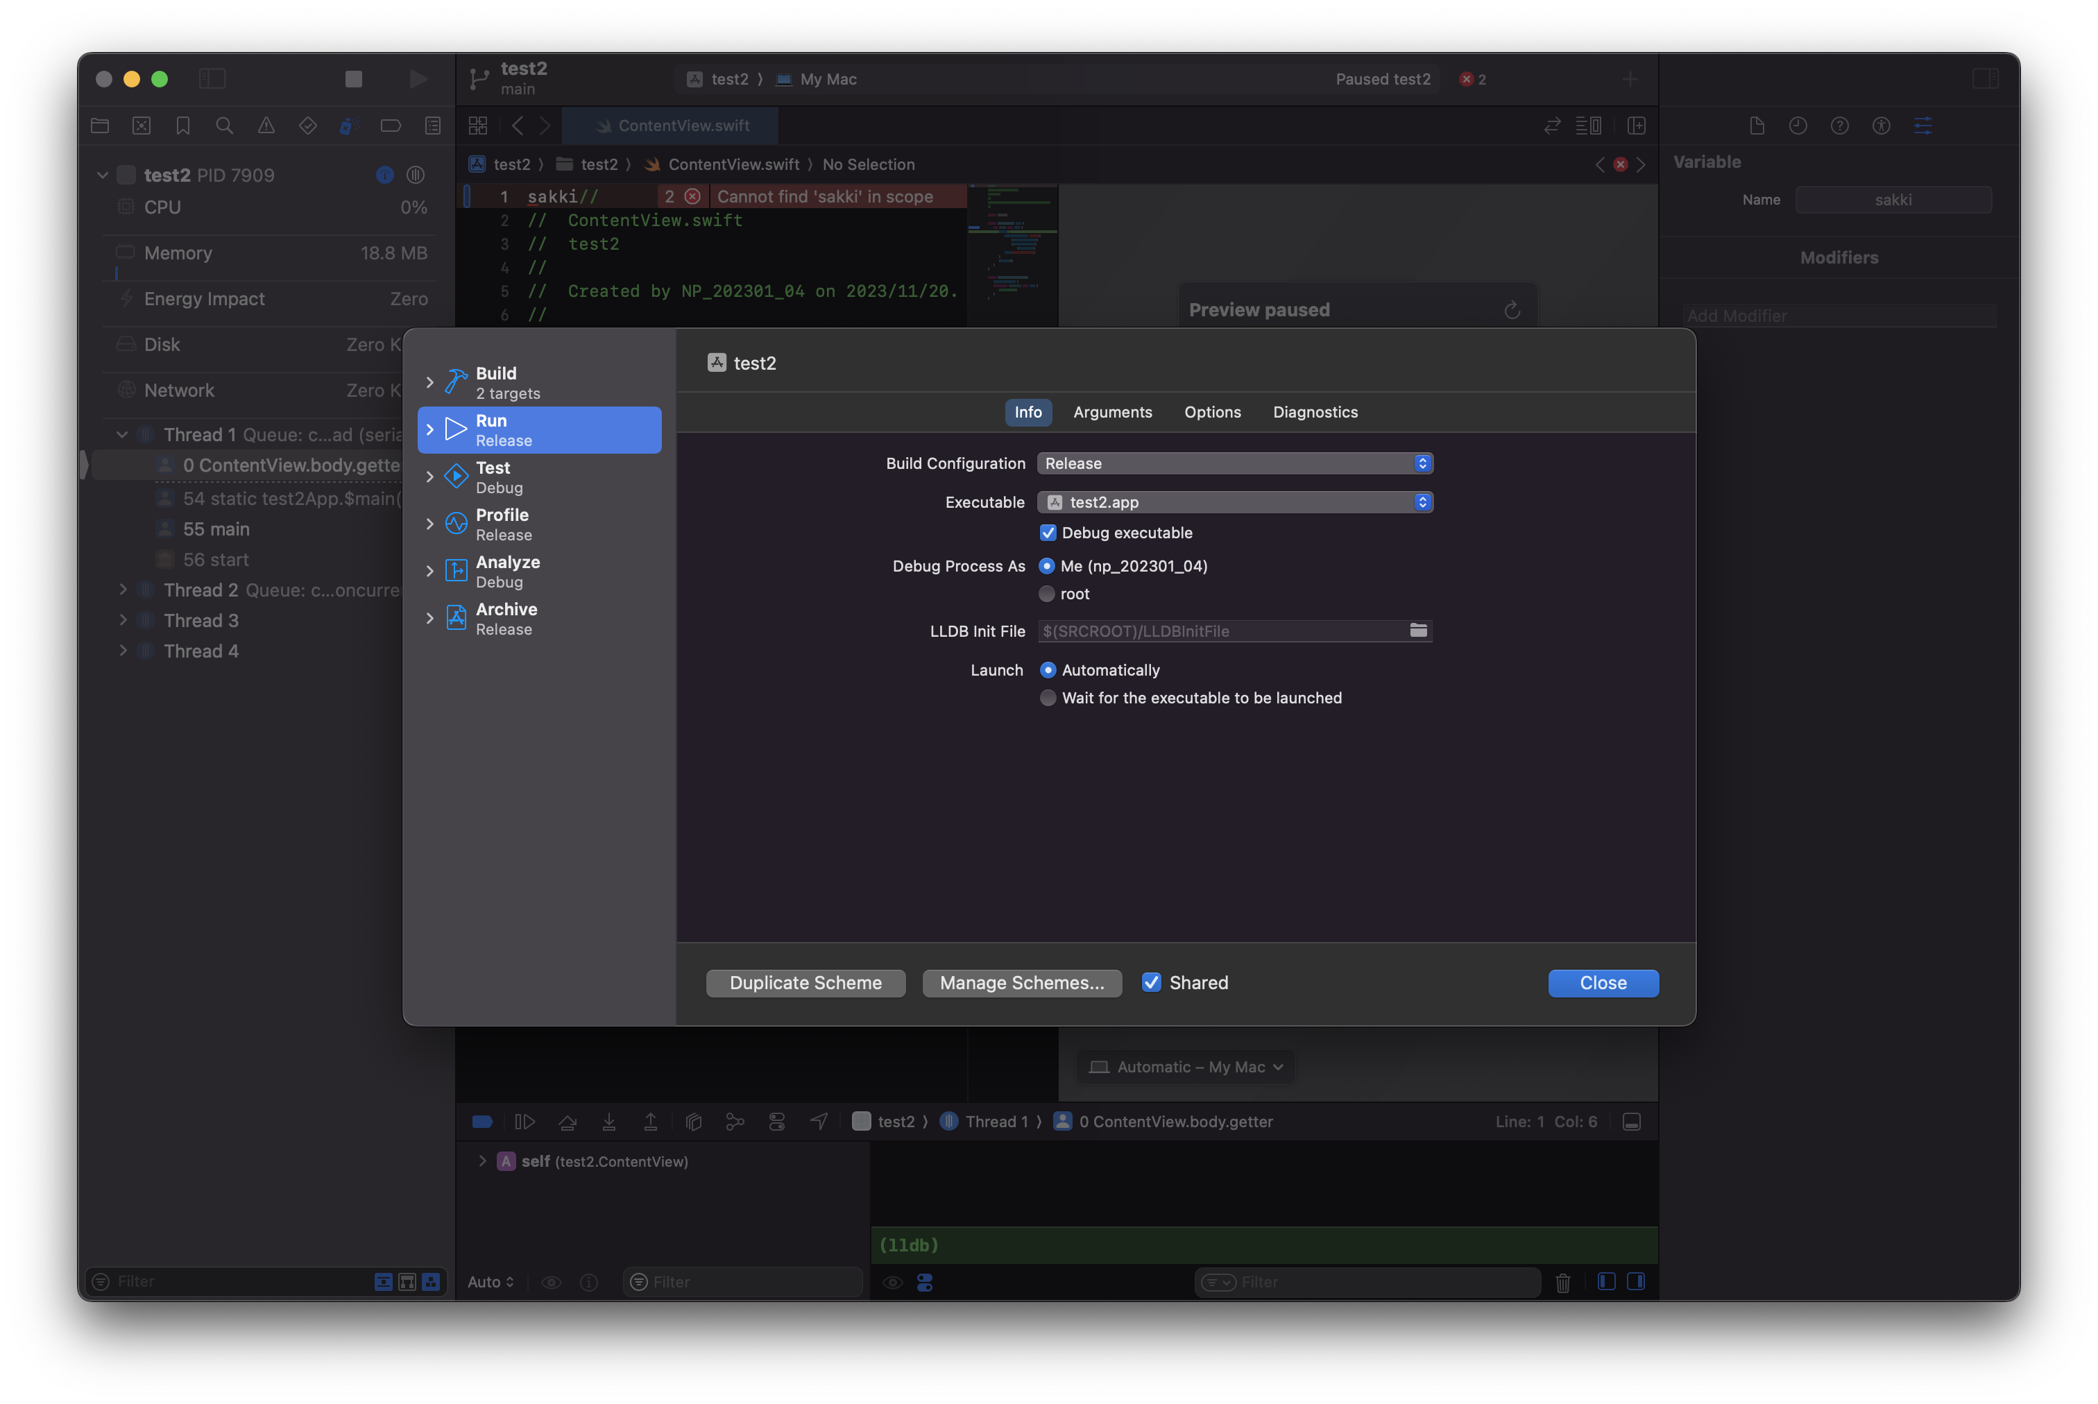Click the Step into debug icon
Screen dimensions: 2098x1404
pos(609,1121)
